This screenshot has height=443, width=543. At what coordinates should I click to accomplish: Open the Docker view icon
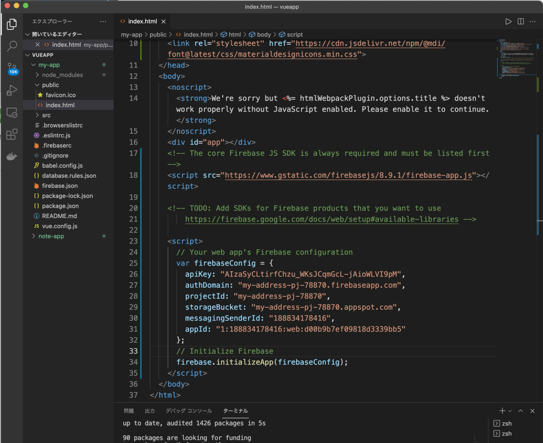click(x=12, y=157)
